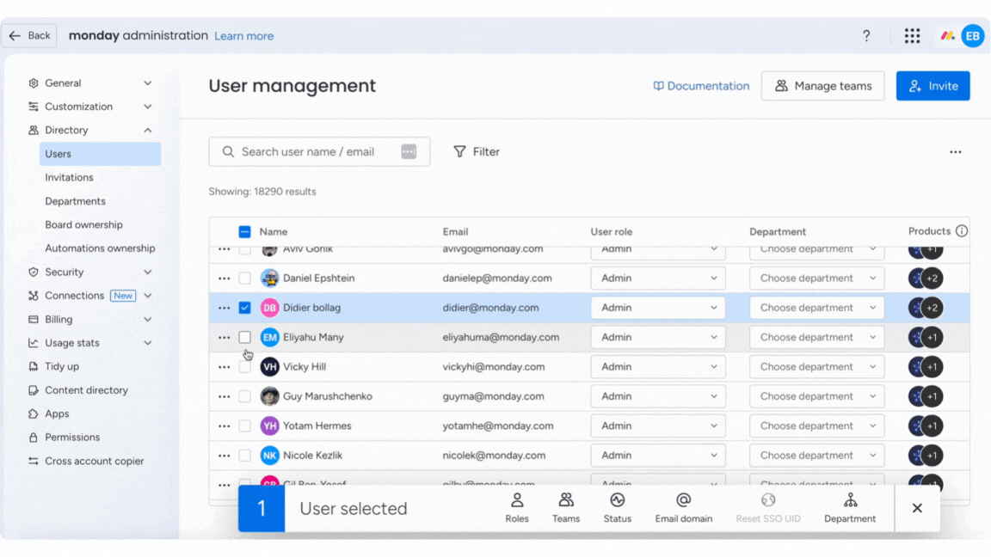Click the search user name / email field
The image size is (991, 557).
(319, 151)
